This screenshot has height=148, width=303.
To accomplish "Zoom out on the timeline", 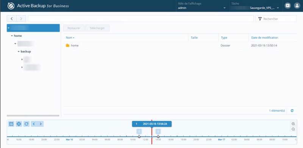I will pos(293,129).
